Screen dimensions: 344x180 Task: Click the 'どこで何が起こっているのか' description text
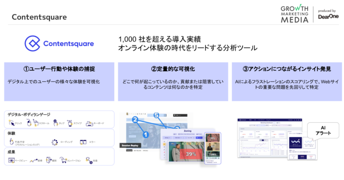tap(173, 84)
